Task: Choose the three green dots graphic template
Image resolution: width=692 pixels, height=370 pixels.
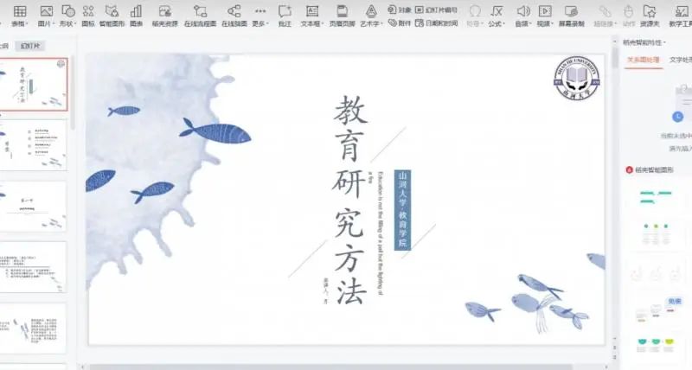Action: click(x=656, y=233)
